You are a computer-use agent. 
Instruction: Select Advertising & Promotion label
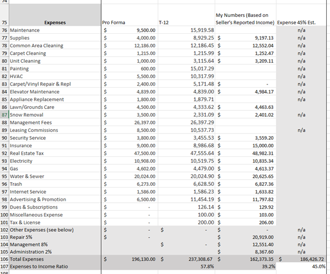coord(55,200)
